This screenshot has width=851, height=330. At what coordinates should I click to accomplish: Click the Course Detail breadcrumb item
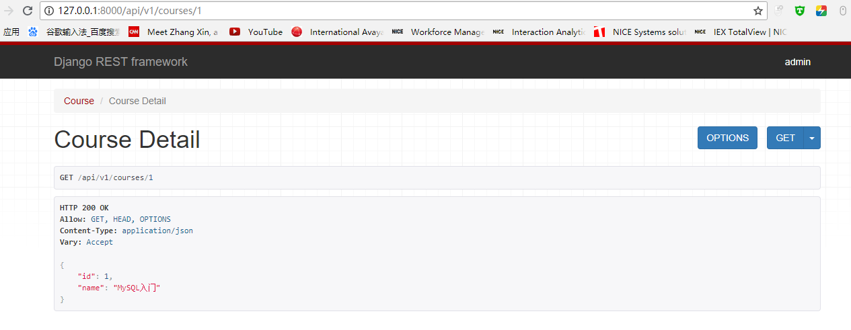(137, 101)
